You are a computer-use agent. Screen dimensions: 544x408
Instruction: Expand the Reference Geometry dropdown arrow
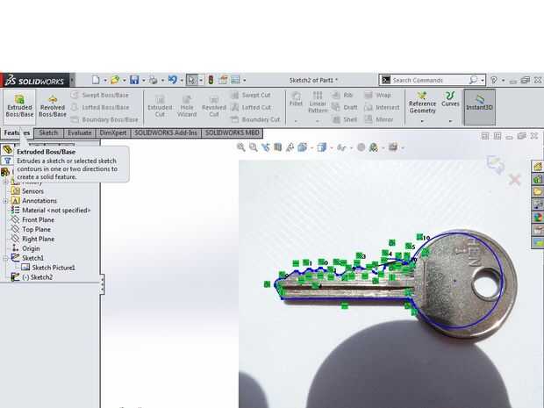422,121
